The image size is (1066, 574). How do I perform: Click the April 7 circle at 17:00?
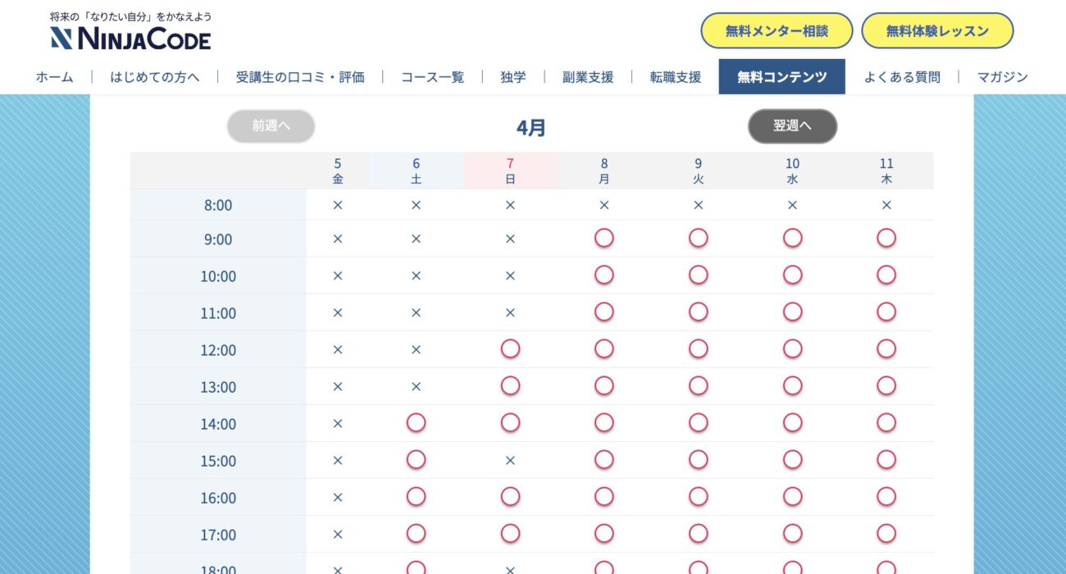[510, 534]
